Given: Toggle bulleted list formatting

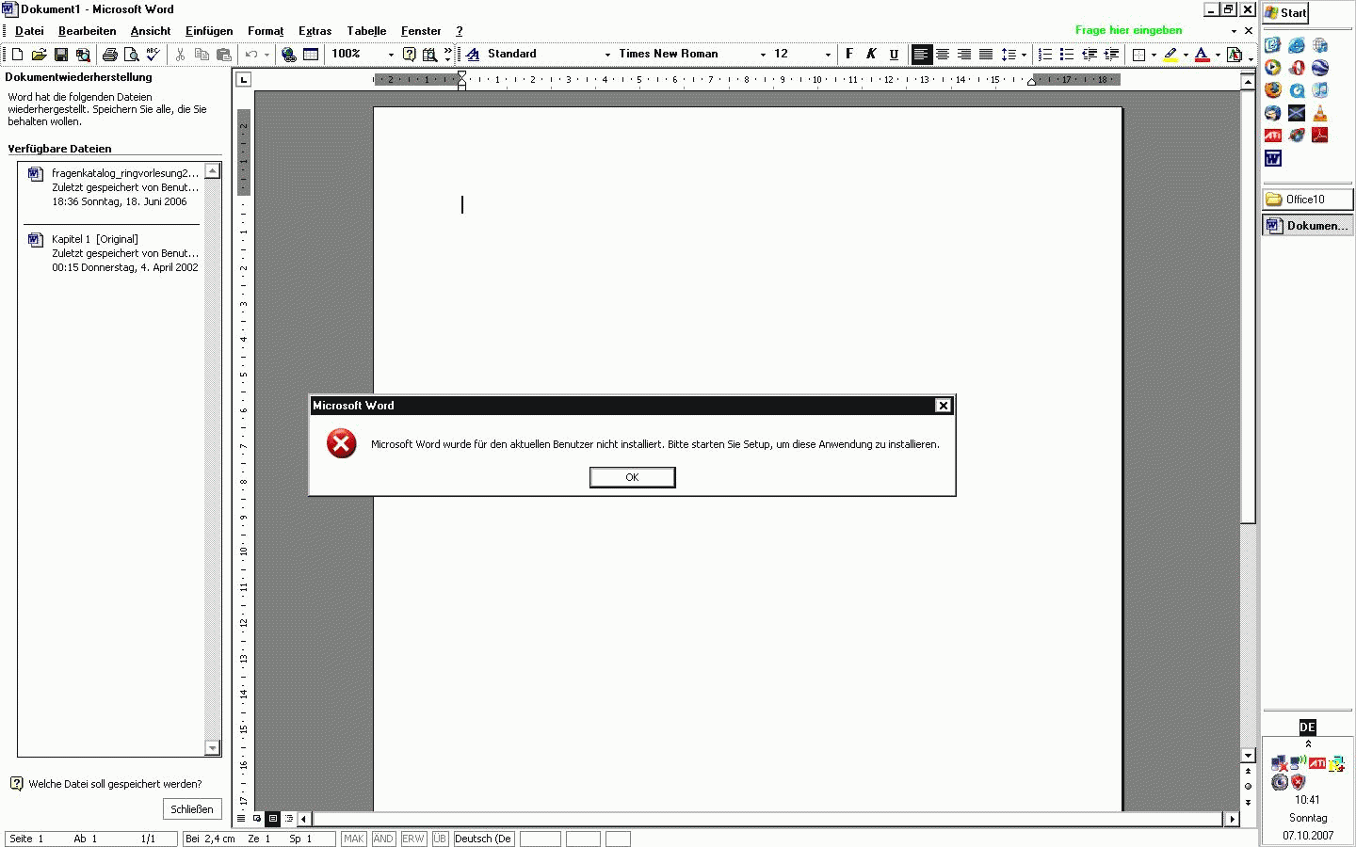Looking at the screenshot, I should point(1067,55).
